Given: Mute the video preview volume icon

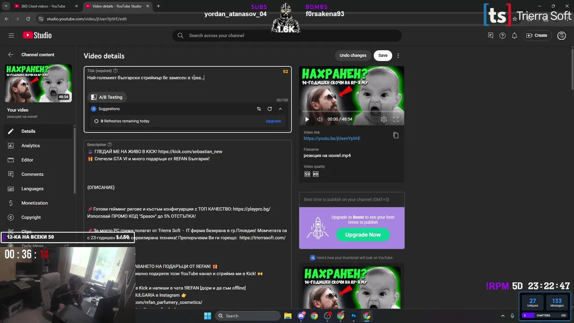Looking at the screenshot, I should tap(320, 119).
